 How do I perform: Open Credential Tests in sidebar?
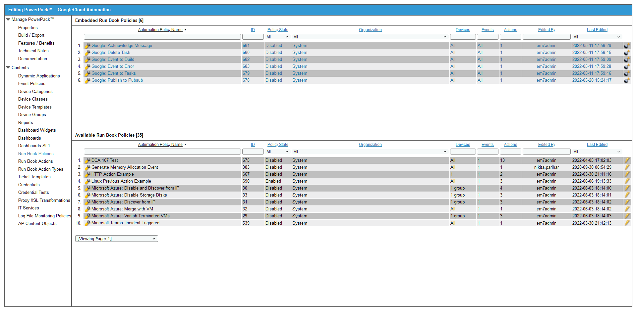pyautogui.click(x=33, y=193)
